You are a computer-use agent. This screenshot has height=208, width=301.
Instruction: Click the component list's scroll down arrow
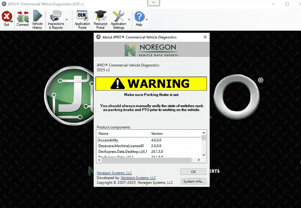pos(204,155)
